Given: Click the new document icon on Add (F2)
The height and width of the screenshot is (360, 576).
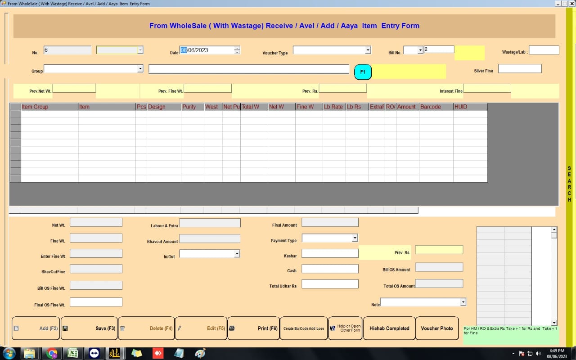Looking at the screenshot, I should pos(17,328).
